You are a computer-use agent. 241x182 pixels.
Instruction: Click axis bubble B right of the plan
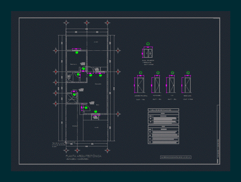click(118, 72)
